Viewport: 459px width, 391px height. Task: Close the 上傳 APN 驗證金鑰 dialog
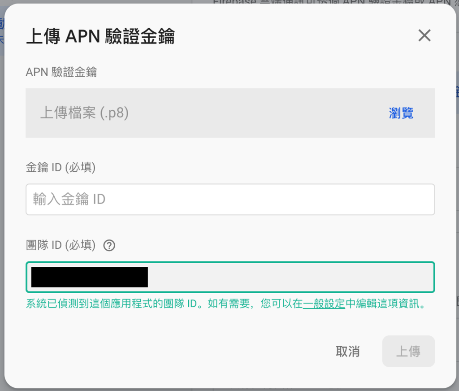tap(424, 35)
